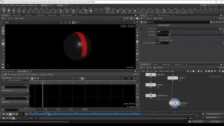Open the Build desktop dropdown
Viewport: 224px width, 126px height.
(x=48, y=6)
